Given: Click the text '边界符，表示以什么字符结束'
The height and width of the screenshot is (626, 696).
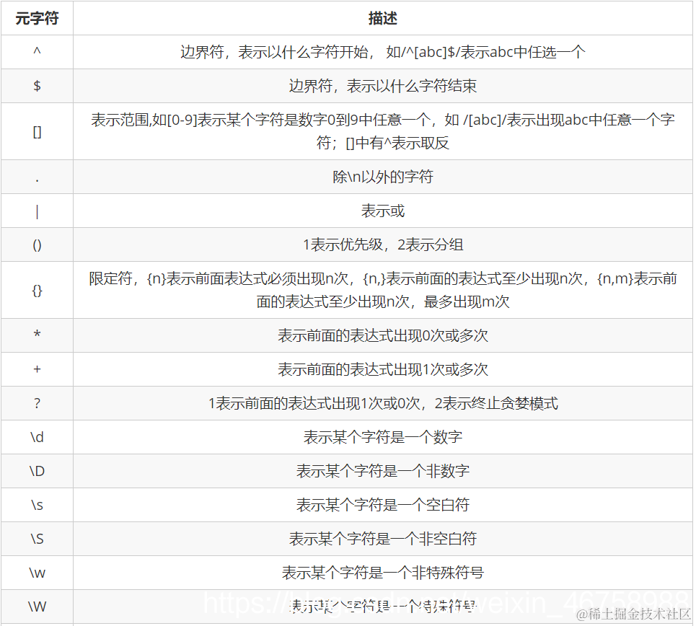Looking at the screenshot, I should (383, 86).
